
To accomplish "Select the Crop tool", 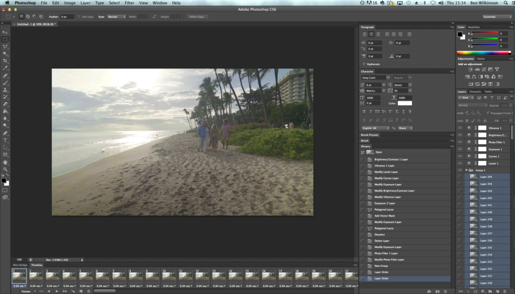I will click(x=6, y=60).
